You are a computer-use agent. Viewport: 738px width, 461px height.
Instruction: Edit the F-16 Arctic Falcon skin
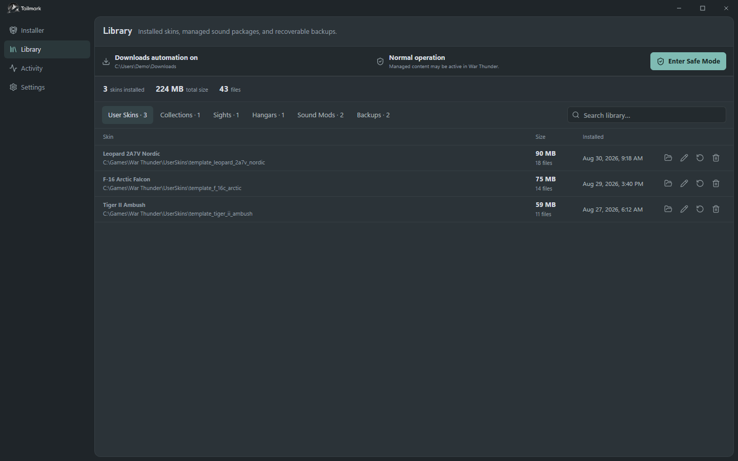click(x=684, y=183)
